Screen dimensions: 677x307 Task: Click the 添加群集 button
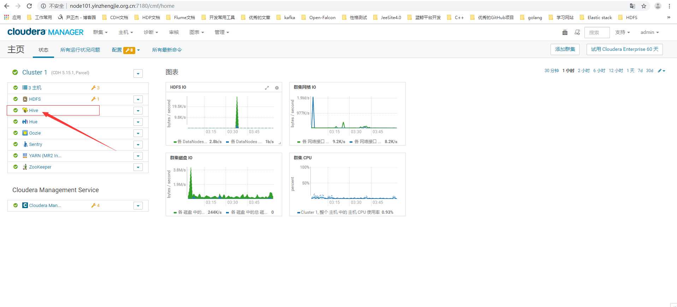click(565, 49)
